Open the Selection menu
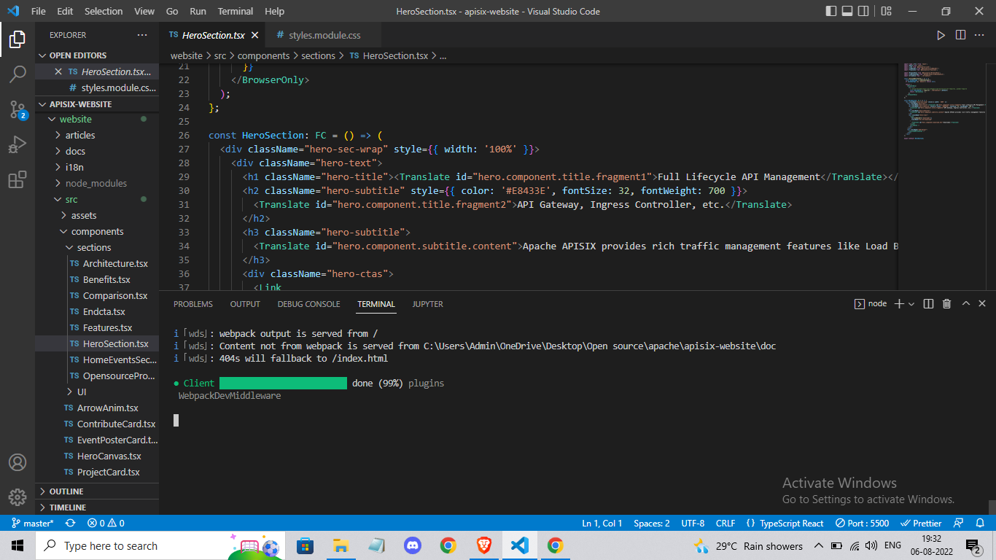The image size is (996, 560). coord(104,11)
